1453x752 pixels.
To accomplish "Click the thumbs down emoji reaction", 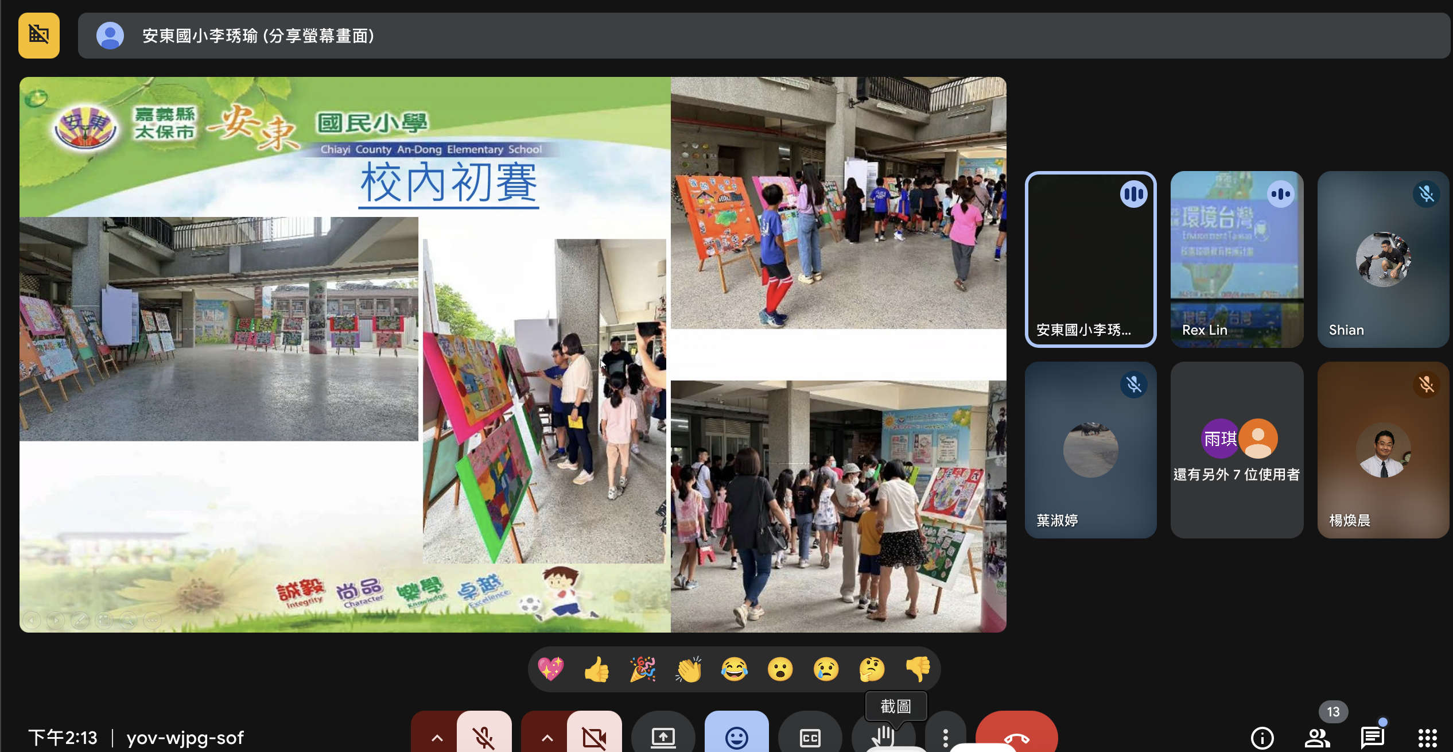I will pos(918,669).
